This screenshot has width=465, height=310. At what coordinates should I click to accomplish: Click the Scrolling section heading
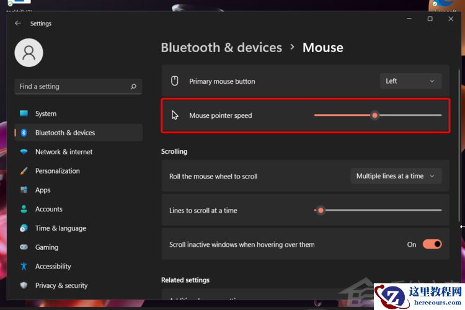(174, 151)
